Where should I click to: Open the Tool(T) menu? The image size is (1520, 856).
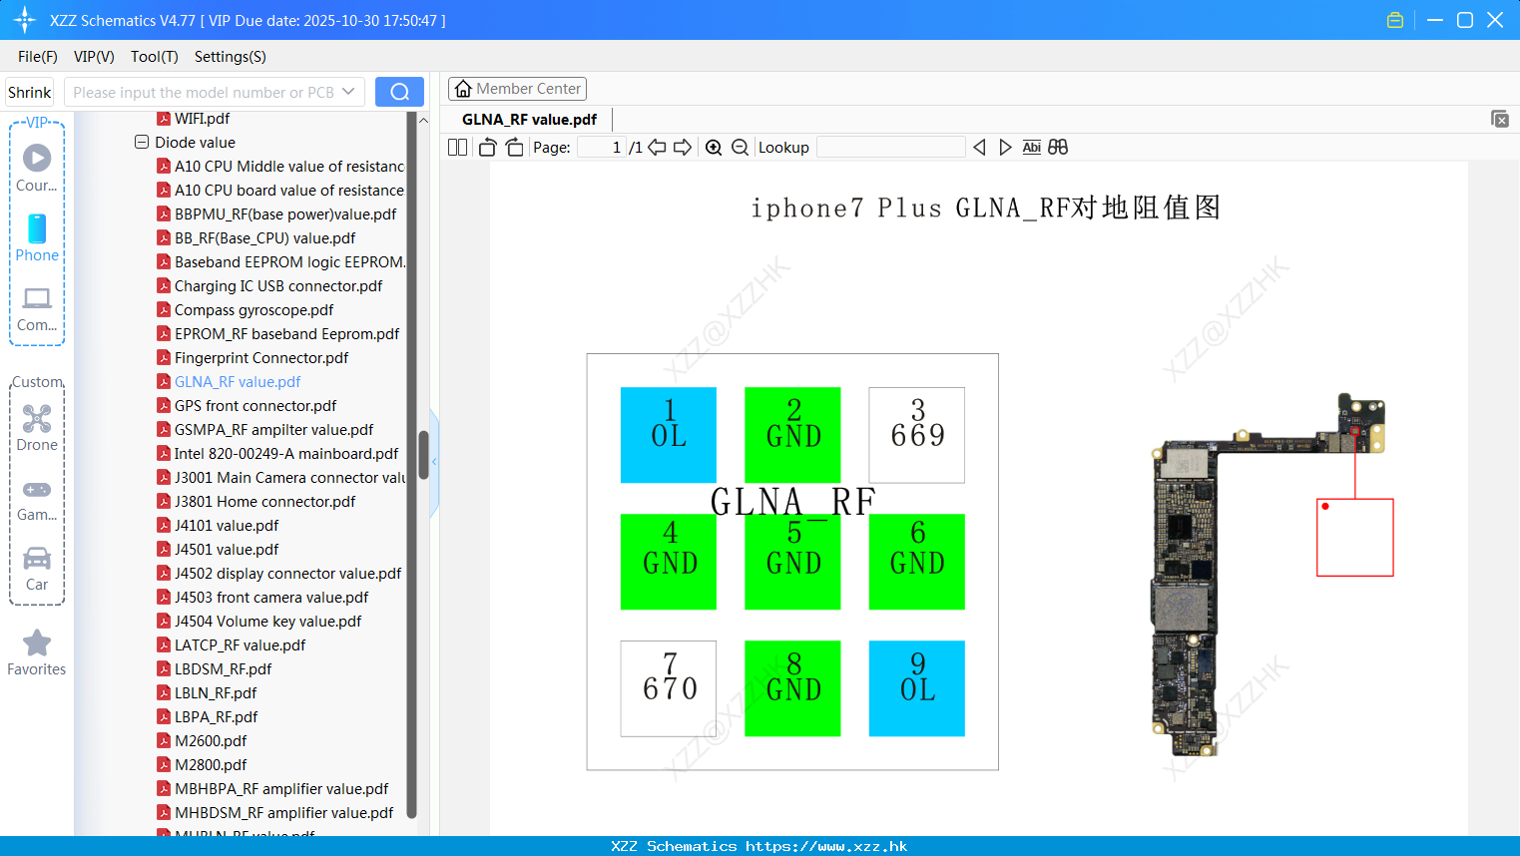point(155,57)
